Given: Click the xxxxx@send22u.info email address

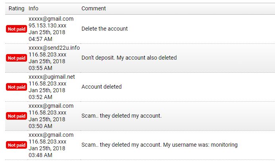Looking at the screenshot, I should click(54, 48).
